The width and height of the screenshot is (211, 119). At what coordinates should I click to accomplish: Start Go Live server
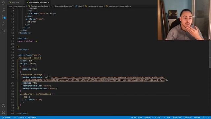(177, 118)
